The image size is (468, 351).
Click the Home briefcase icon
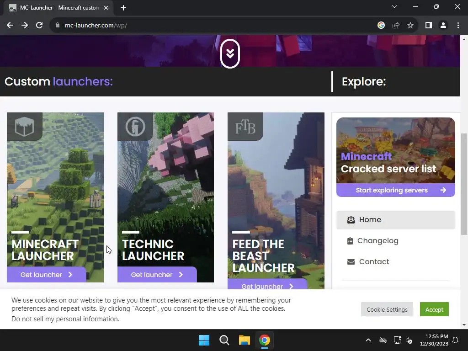click(x=351, y=220)
